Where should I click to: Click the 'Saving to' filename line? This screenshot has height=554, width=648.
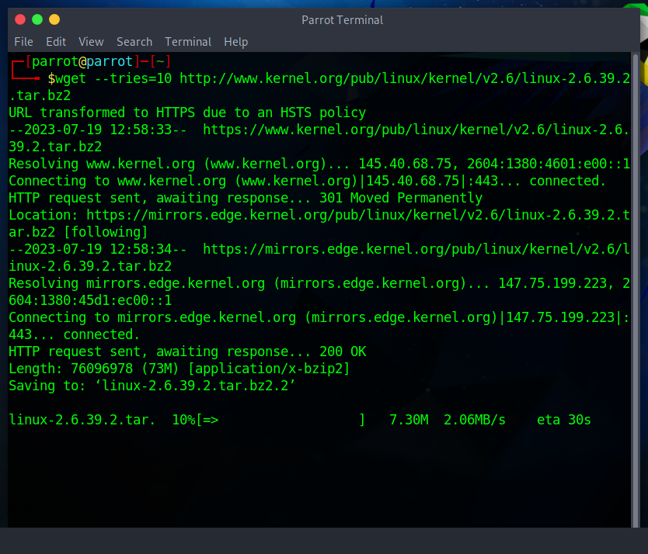click(x=152, y=386)
